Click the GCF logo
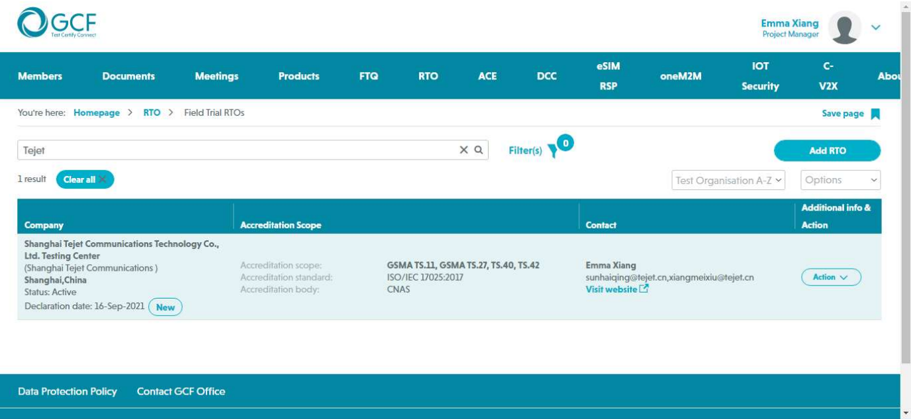The width and height of the screenshot is (911, 419). 57,25
